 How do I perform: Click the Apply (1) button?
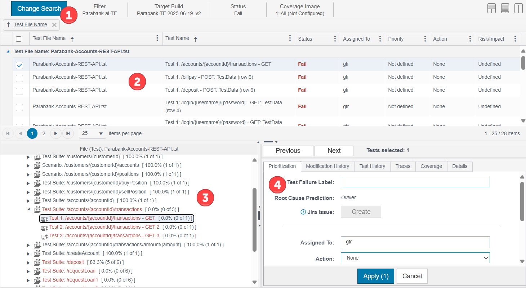pos(376,276)
